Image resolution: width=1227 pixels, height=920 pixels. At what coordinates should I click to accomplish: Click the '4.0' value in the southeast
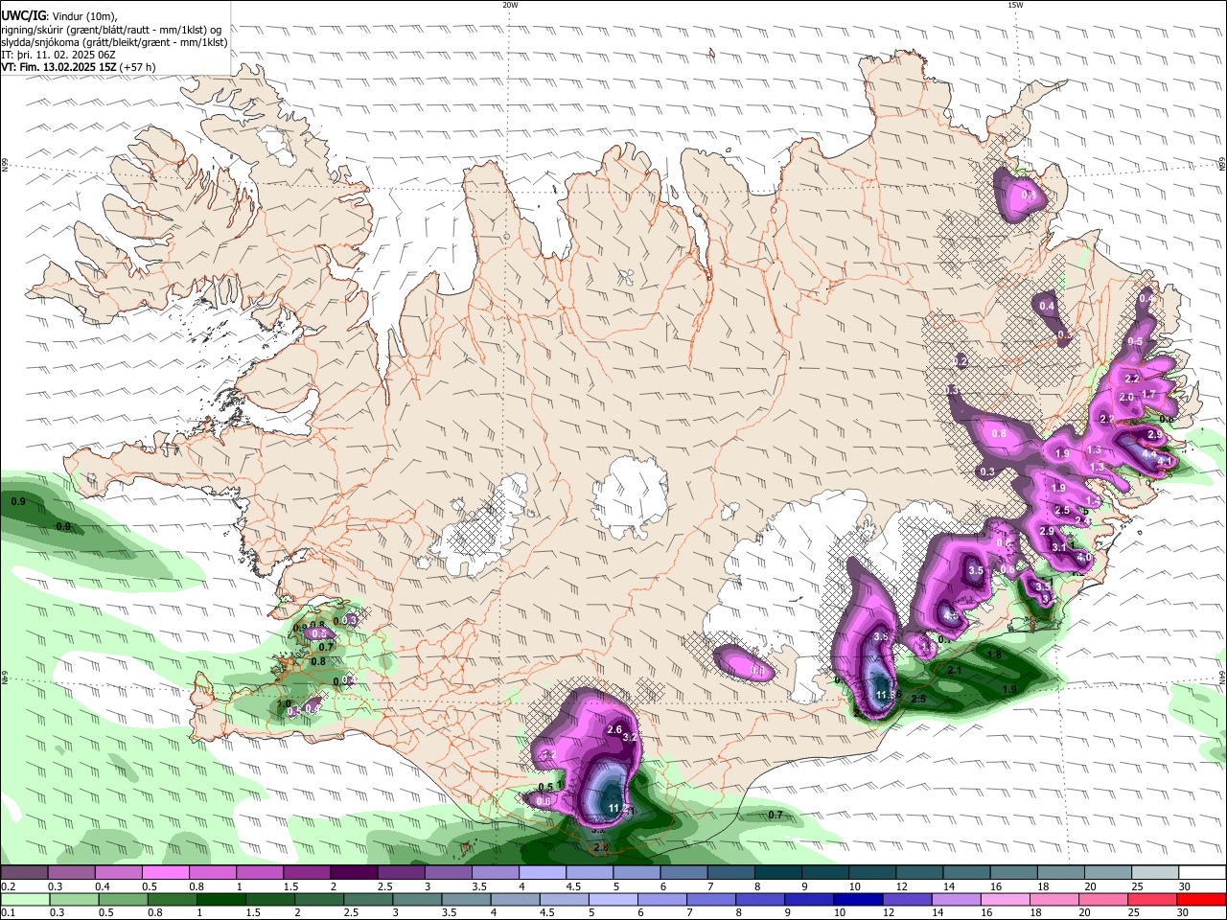pos(1085,557)
